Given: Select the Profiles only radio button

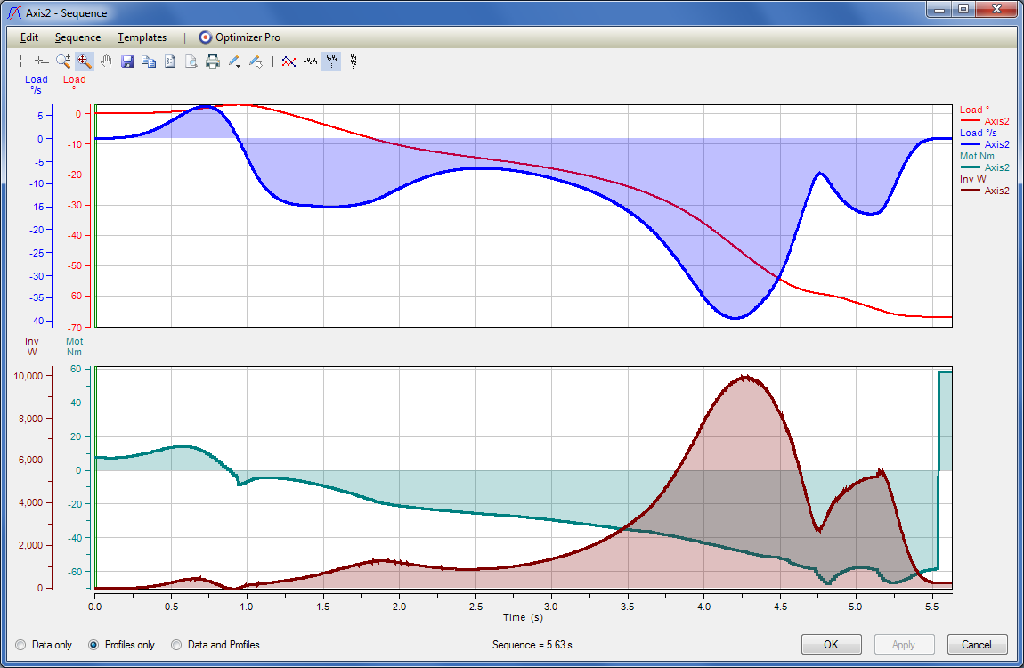Looking at the screenshot, I should pos(94,644).
